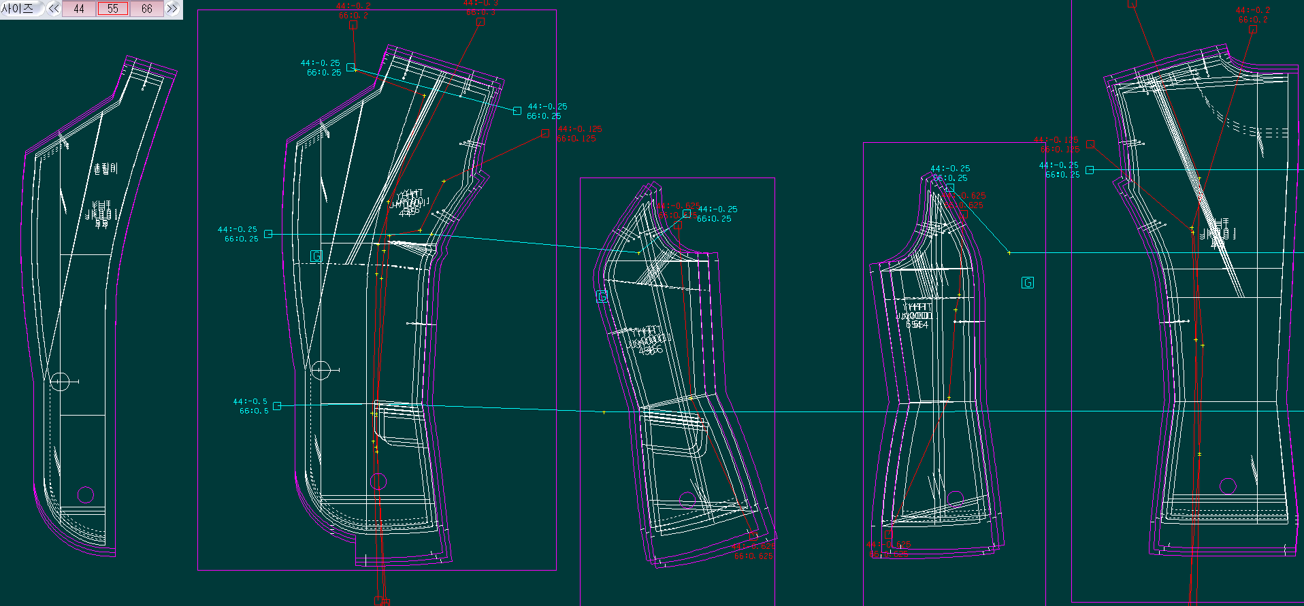Image resolution: width=1304 pixels, height=606 pixels.
Task: Select red 0.625 handle at tilted panel bottom
Action: (x=753, y=539)
